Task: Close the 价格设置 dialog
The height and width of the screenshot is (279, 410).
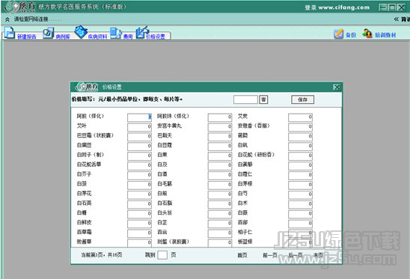Action: [337, 87]
